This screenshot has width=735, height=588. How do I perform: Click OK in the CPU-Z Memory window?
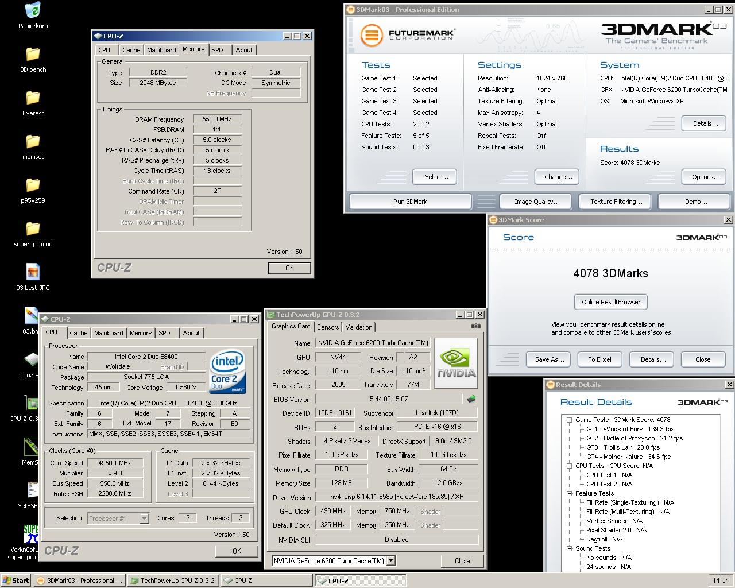coord(289,268)
